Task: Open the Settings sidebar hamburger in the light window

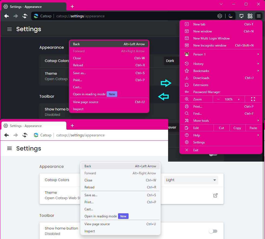Action: pyautogui.click(x=9, y=148)
